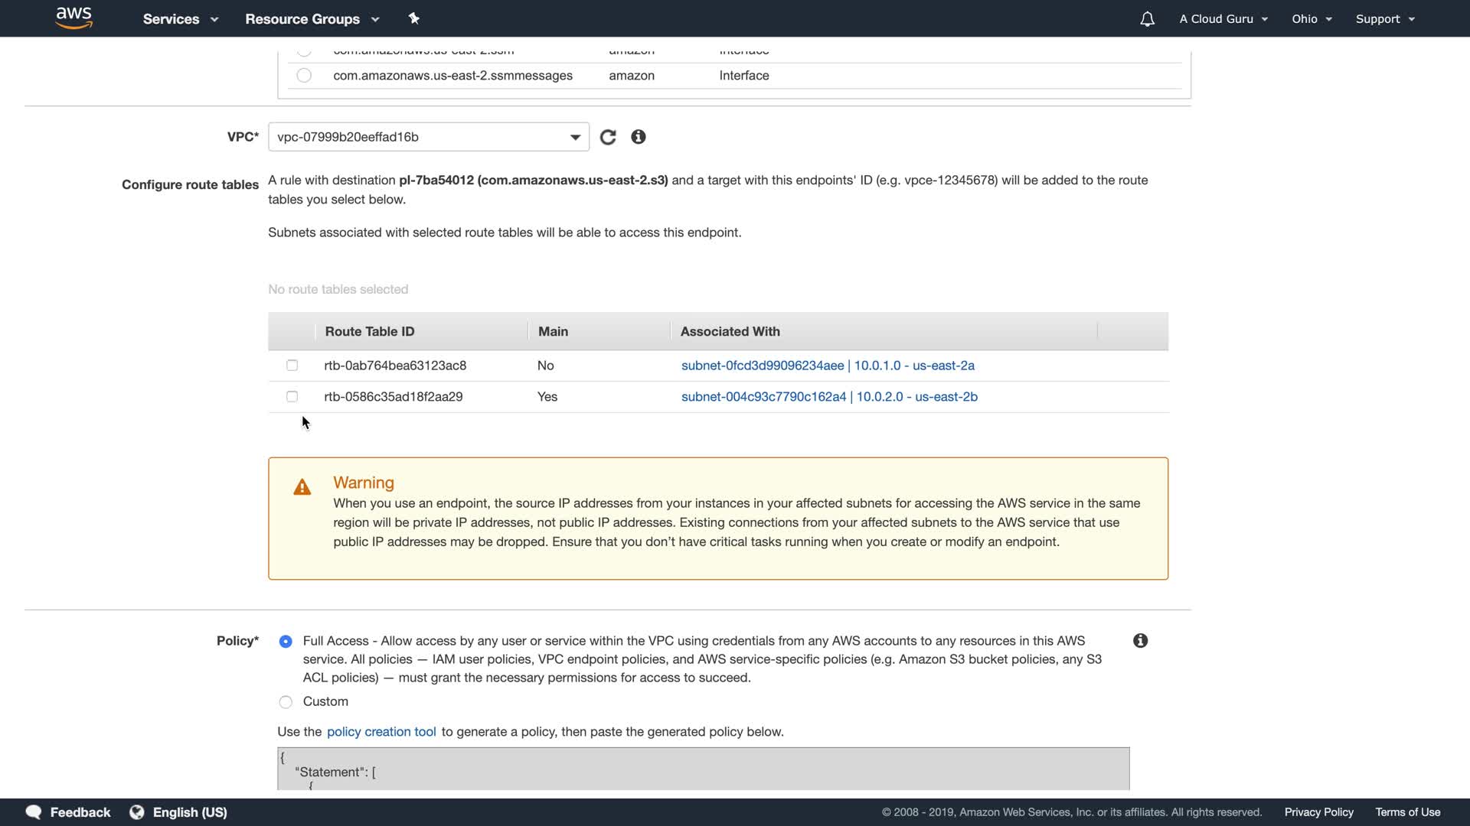Click the pin shortcuts icon

coord(414,18)
